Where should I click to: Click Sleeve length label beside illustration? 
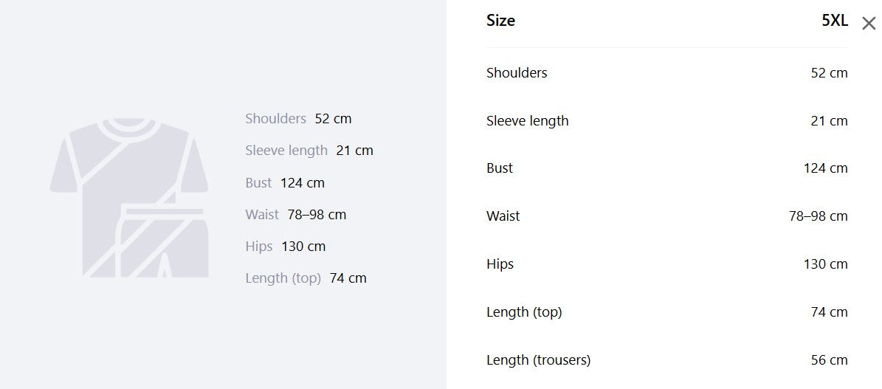point(286,151)
